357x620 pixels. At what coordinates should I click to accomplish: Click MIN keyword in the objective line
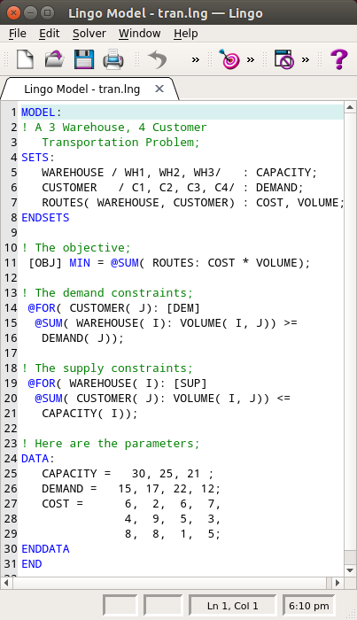pyautogui.click(x=80, y=262)
